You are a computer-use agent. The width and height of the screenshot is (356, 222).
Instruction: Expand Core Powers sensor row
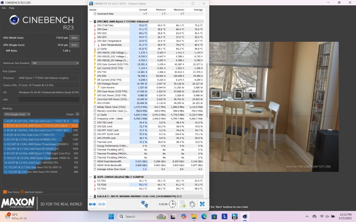point(94,87)
